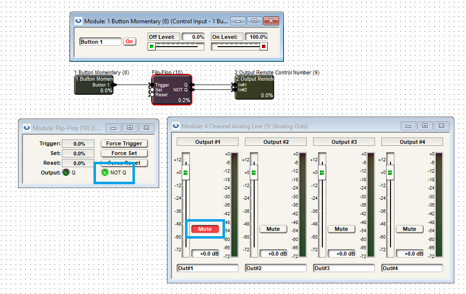Select the Flip-Flop module block
Screen dimensions: 466x294
(172, 89)
